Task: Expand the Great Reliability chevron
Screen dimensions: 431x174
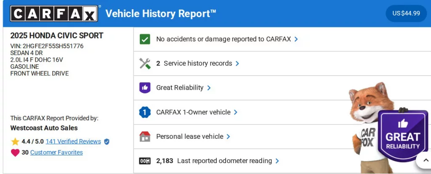Action: [209, 88]
